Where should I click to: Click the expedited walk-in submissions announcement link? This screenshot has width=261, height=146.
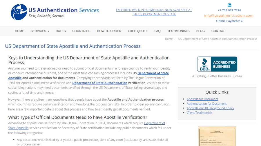tap(154, 12)
